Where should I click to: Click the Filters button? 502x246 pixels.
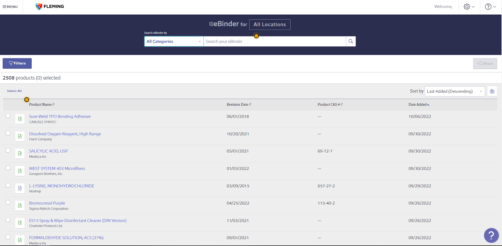[x=17, y=63]
